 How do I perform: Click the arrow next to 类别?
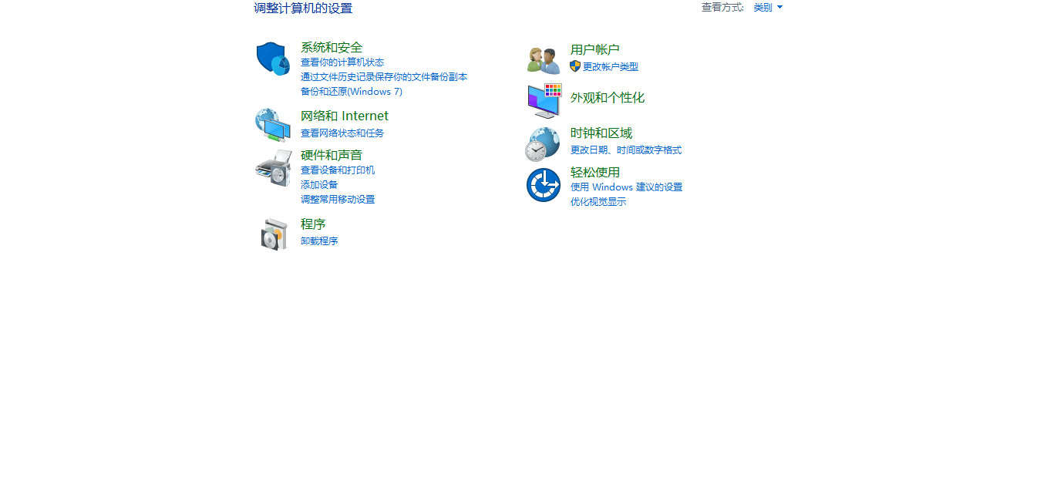[x=779, y=8]
